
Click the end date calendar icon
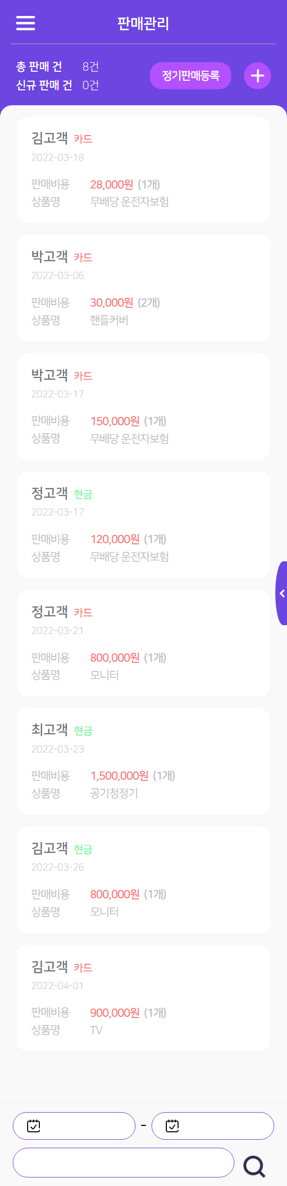click(x=172, y=1125)
